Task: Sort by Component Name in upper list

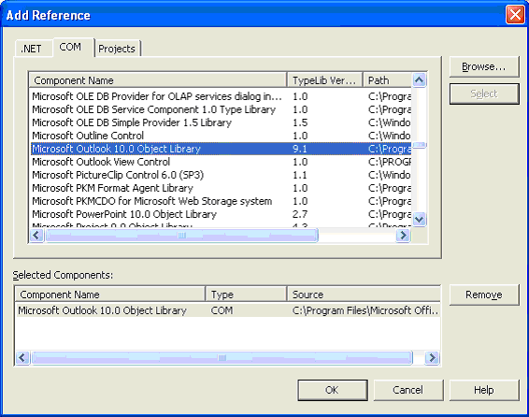Action: click(x=158, y=80)
